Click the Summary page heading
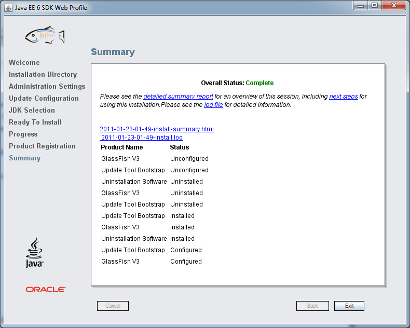The image size is (410, 328). (x=113, y=52)
